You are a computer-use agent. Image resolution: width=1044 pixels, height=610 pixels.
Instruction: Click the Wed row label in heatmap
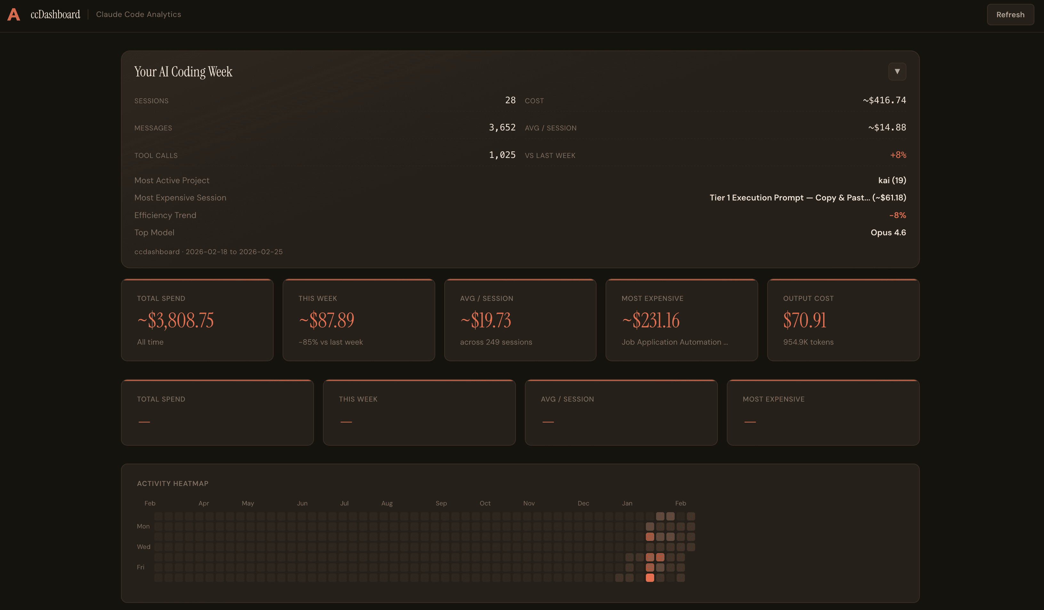pos(143,547)
